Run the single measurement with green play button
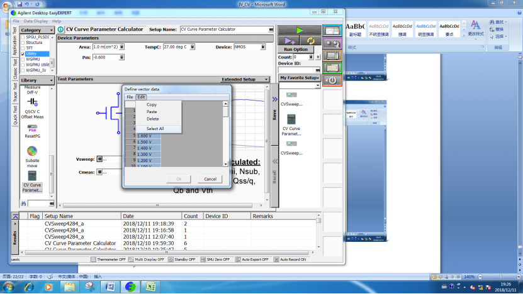 click(300, 30)
